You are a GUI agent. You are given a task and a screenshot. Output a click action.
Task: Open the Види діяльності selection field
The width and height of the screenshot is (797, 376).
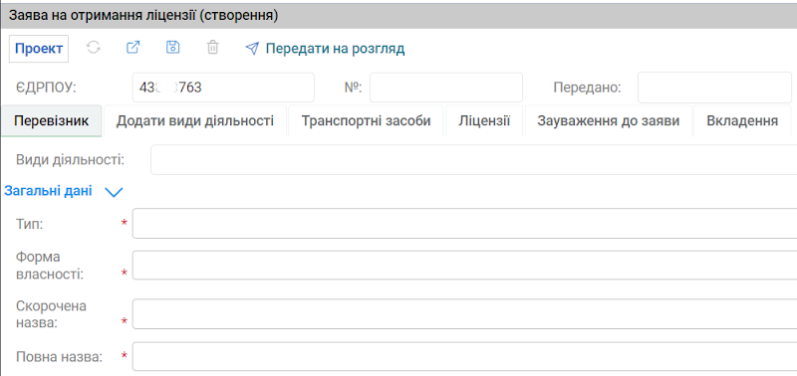tap(474, 160)
